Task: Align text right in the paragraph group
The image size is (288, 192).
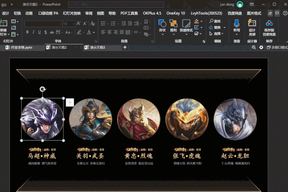Action: pos(115,32)
